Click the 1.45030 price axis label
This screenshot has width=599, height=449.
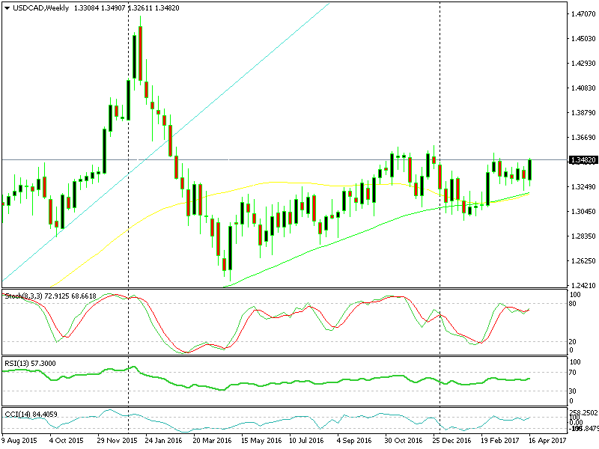[583, 39]
